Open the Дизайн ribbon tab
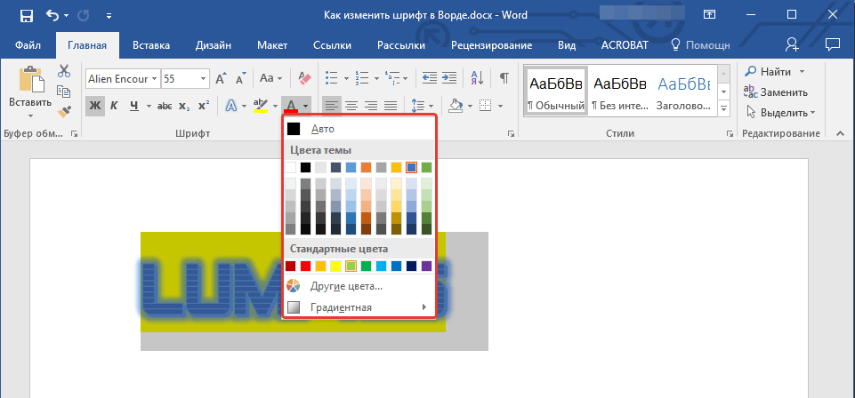Screen dimensions: 855x398 click(214, 45)
